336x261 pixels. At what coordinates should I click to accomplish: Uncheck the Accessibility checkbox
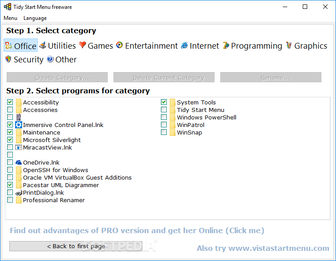(10, 102)
